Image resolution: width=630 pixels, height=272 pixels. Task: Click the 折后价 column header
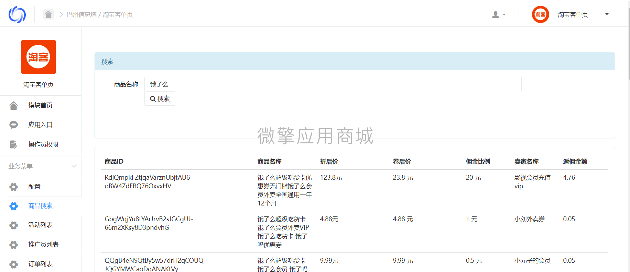[x=329, y=162]
